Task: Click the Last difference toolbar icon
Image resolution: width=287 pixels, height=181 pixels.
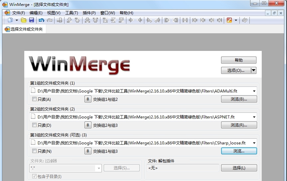Action: 121,20
